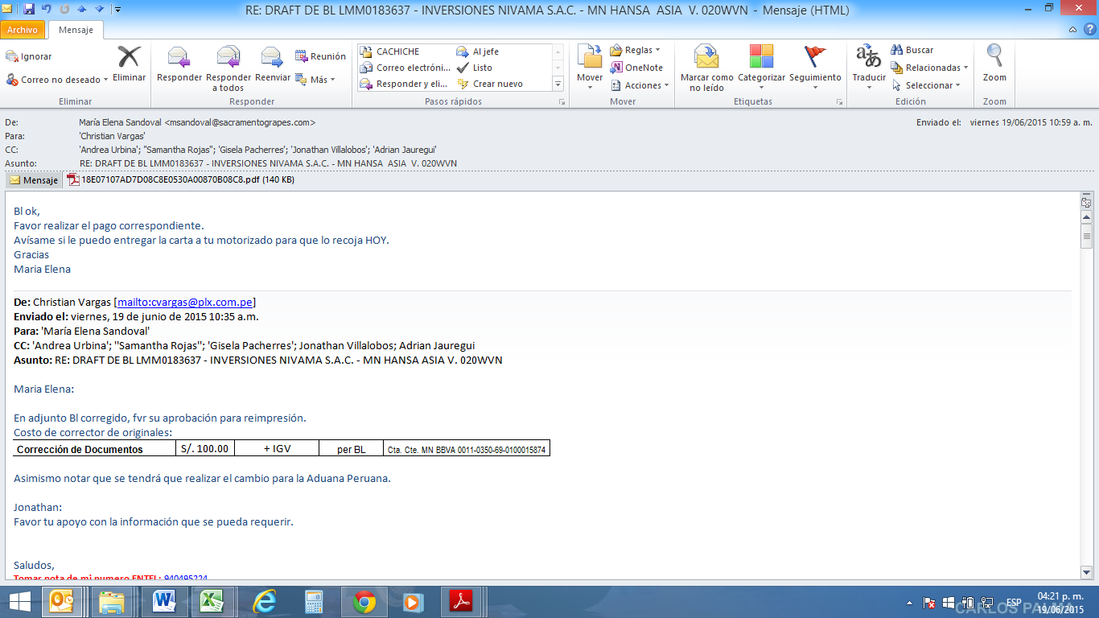Click Marcar como no leído icon
Image resolution: width=1099 pixels, height=618 pixels.
pos(706,59)
